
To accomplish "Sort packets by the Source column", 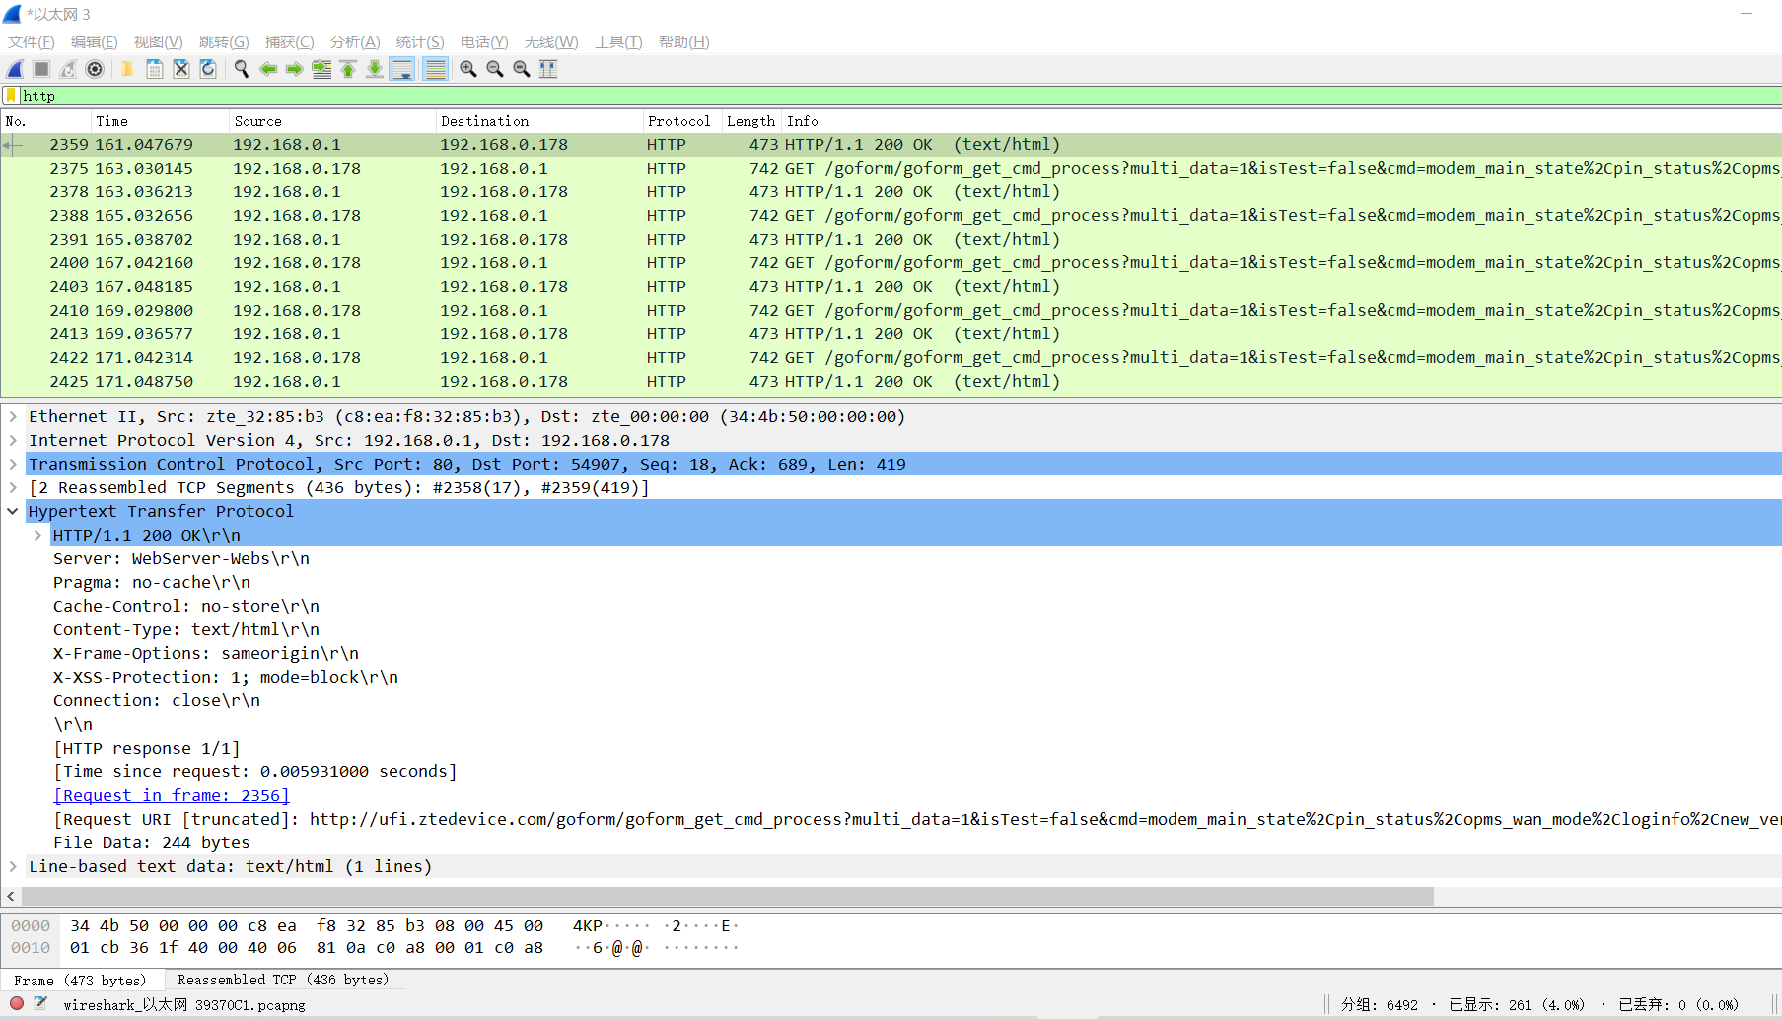I will [x=332, y=121].
